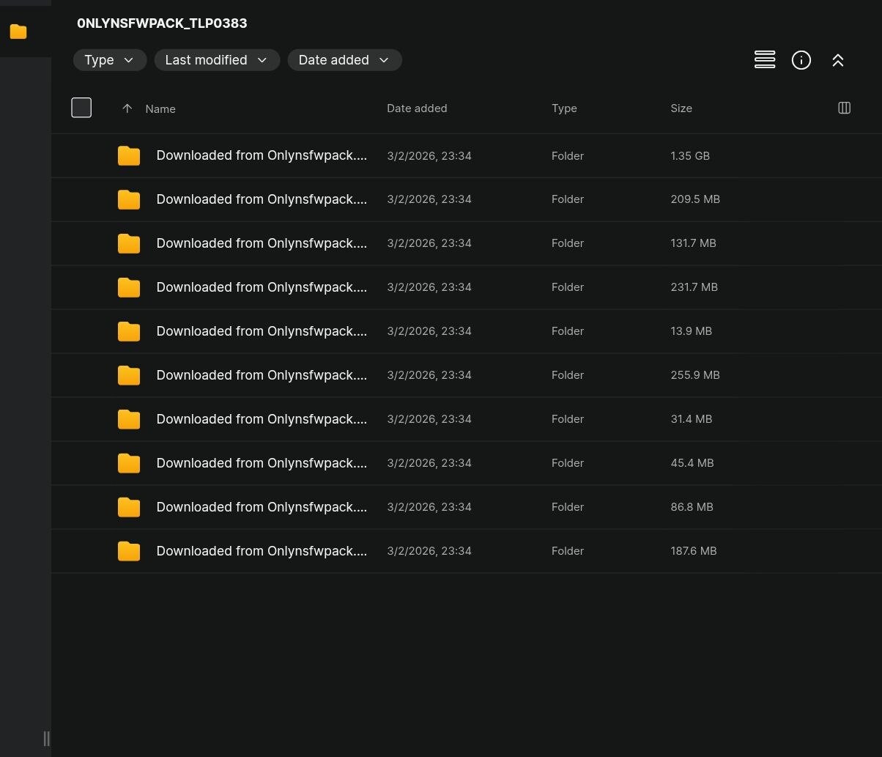
Task: Sort by the Size column header
Action: click(x=681, y=108)
